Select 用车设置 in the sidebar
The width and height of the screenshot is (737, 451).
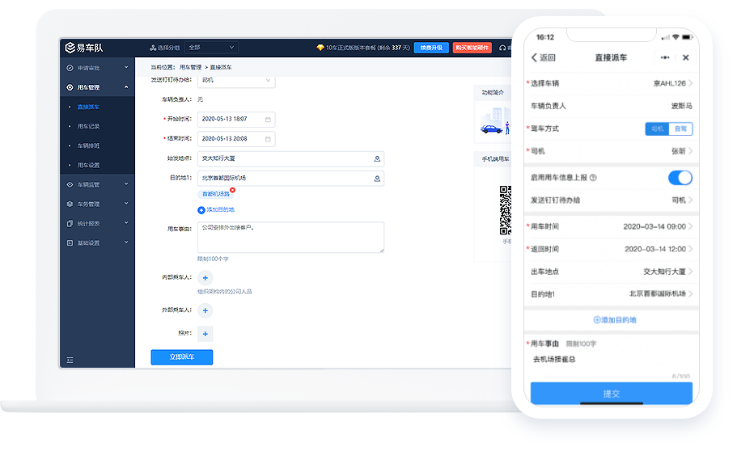[88, 166]
